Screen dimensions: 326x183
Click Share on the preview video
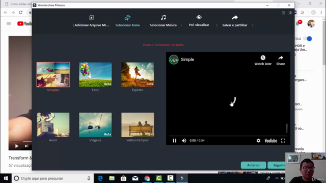[281, 60]
